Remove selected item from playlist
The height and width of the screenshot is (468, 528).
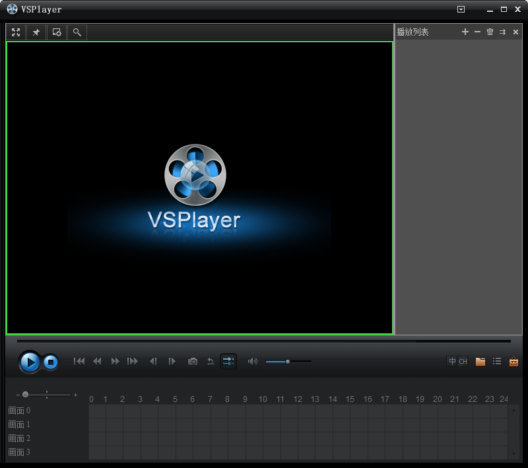pyautogui.click(x=477, y=32)
